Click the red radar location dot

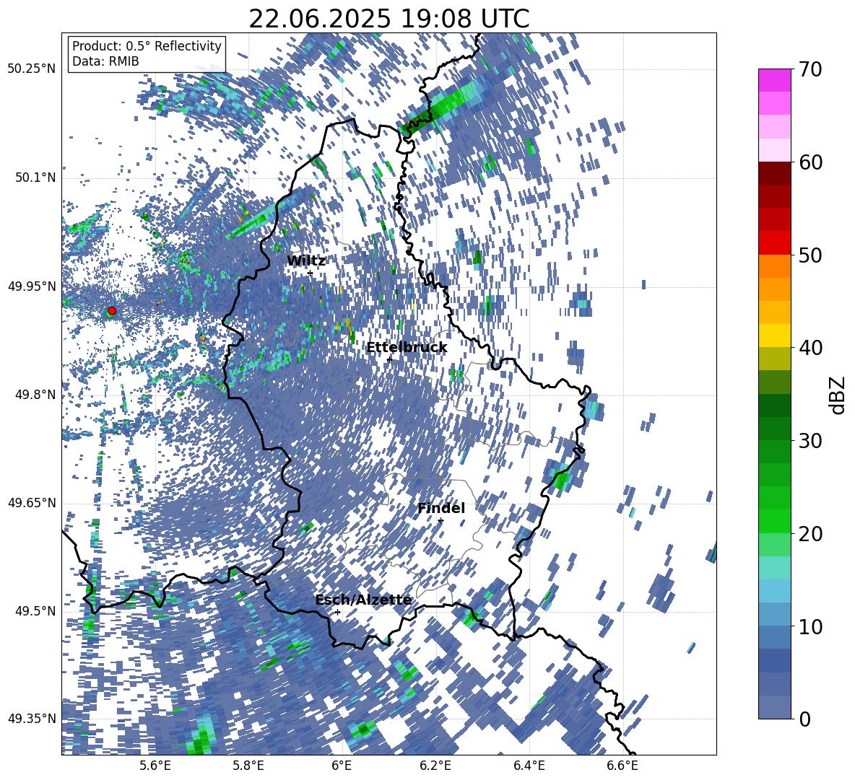(112, 311)
